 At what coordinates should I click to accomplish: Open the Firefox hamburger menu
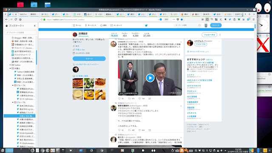tap(253, 20)
